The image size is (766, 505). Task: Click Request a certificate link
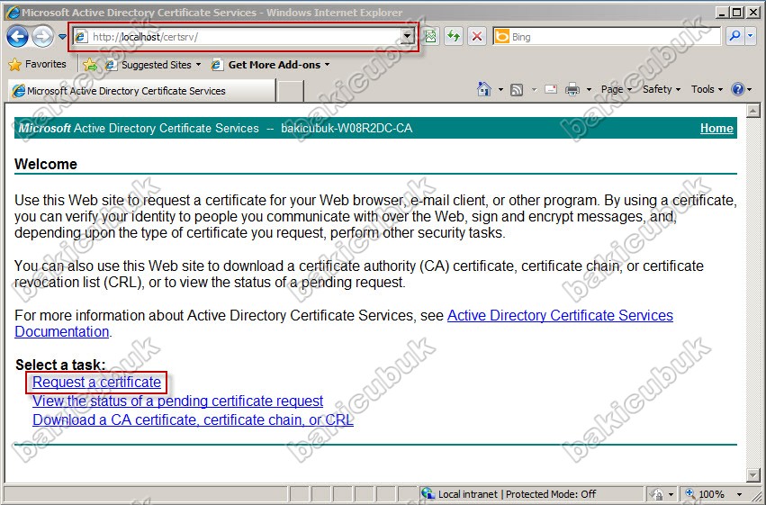(x=96, y=382)
